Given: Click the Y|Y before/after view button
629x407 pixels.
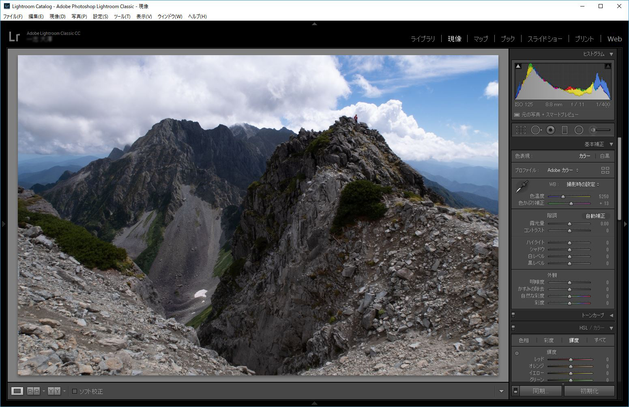Looking at the screenshot, I should [x=54, y=391].
